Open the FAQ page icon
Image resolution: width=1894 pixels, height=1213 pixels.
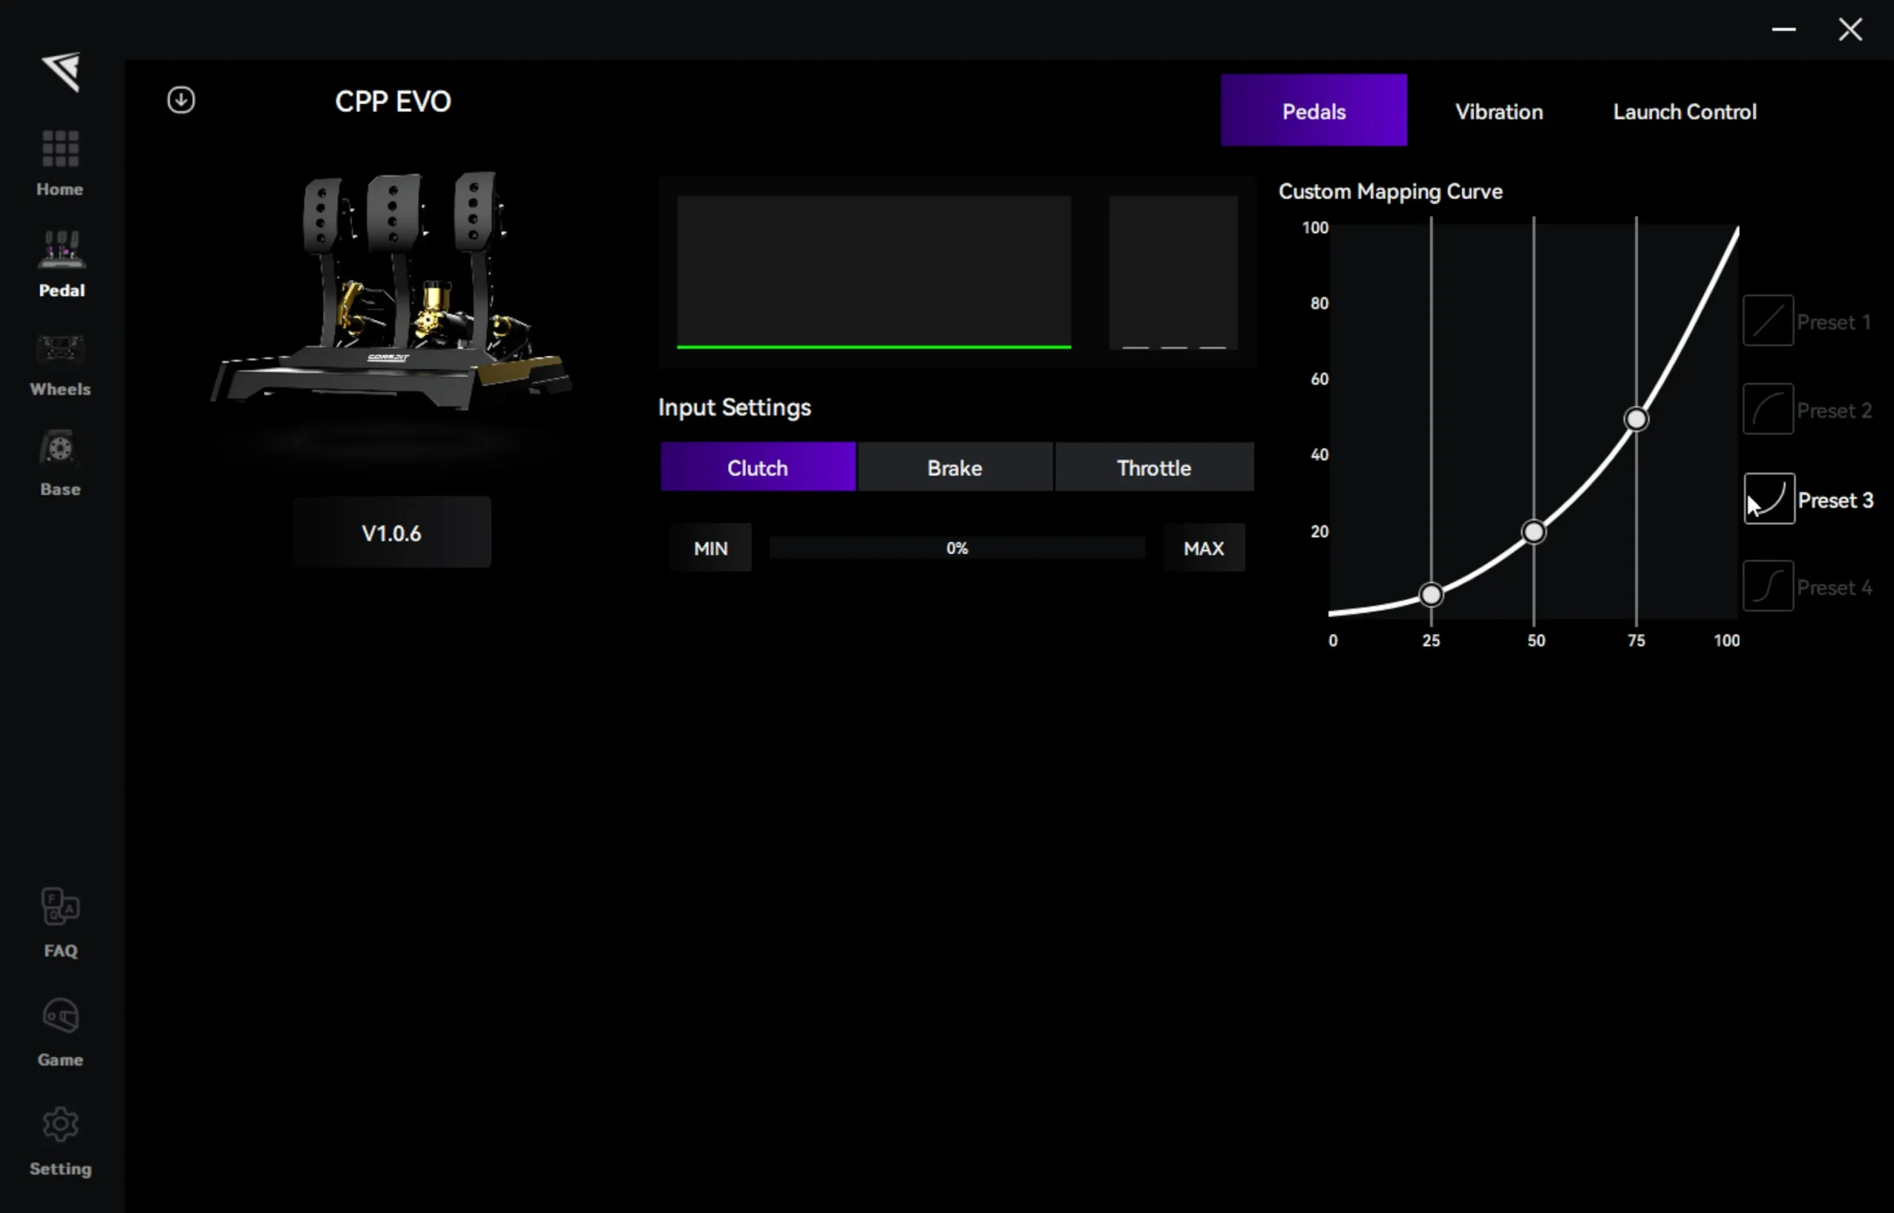[60, 907]
